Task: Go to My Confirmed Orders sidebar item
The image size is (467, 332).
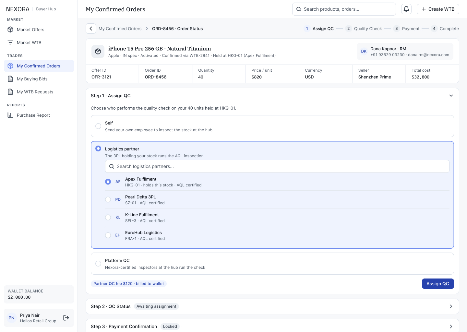Action: 39,66
